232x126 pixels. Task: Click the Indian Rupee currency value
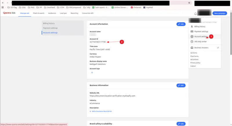click(x=95, y=57)
